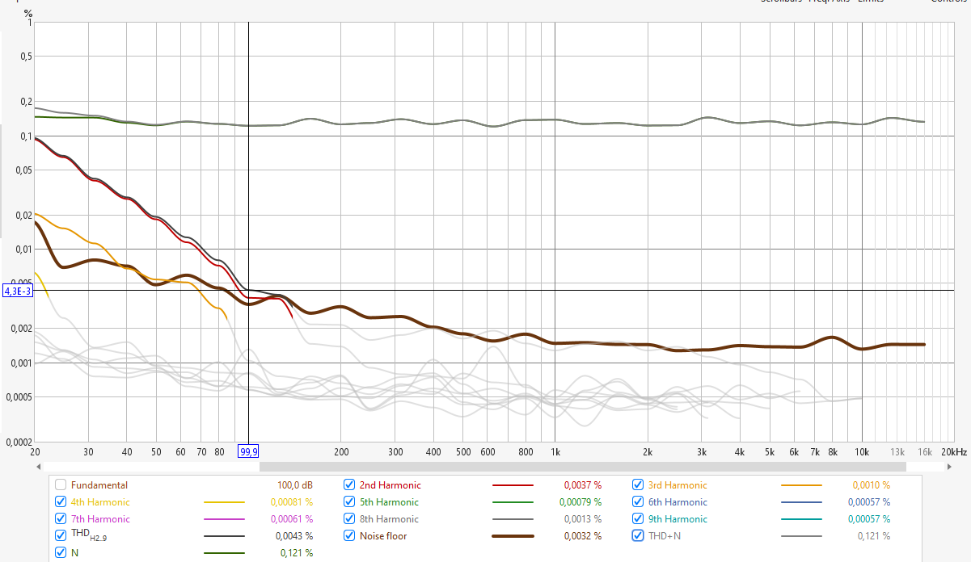971x562 pixels.
Task: Enable the Fundamental trace checkbox
Action: point(61,485)
